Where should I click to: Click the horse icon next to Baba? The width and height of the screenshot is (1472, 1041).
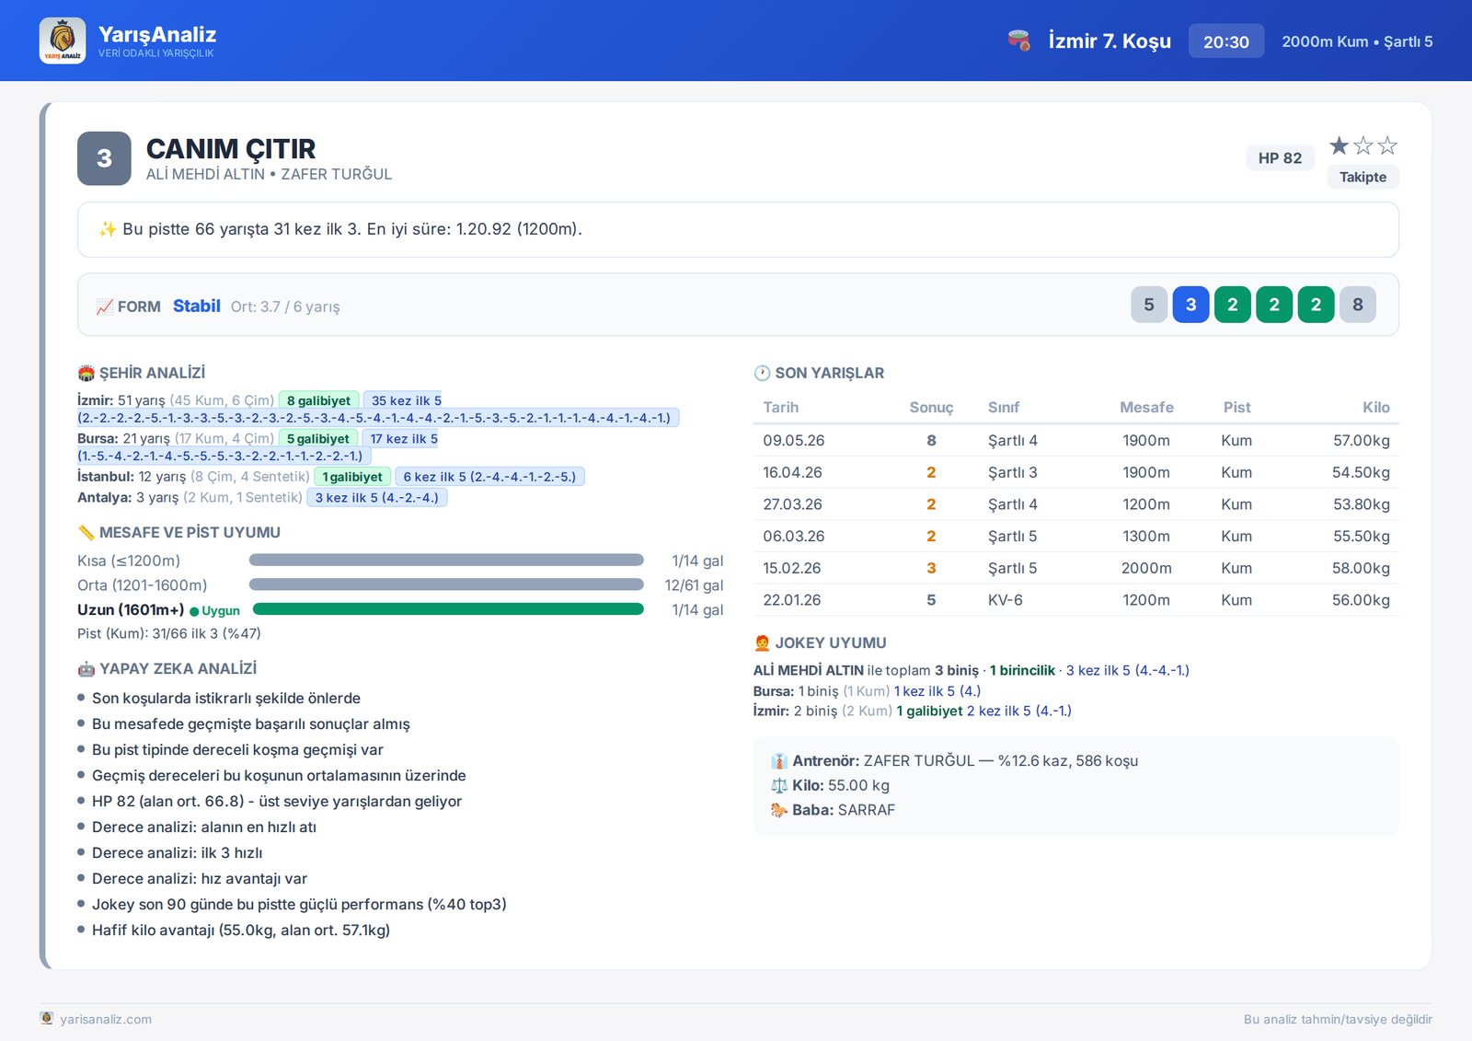point(779,810)
